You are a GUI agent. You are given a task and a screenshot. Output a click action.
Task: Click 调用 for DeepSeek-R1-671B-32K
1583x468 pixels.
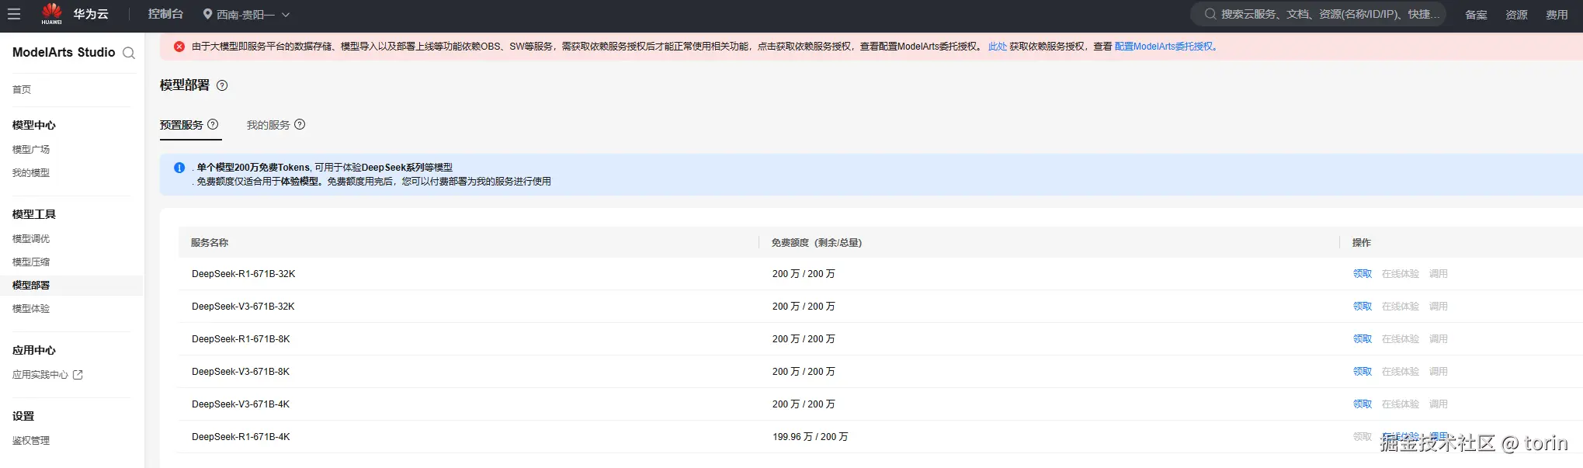[1439, 274]
